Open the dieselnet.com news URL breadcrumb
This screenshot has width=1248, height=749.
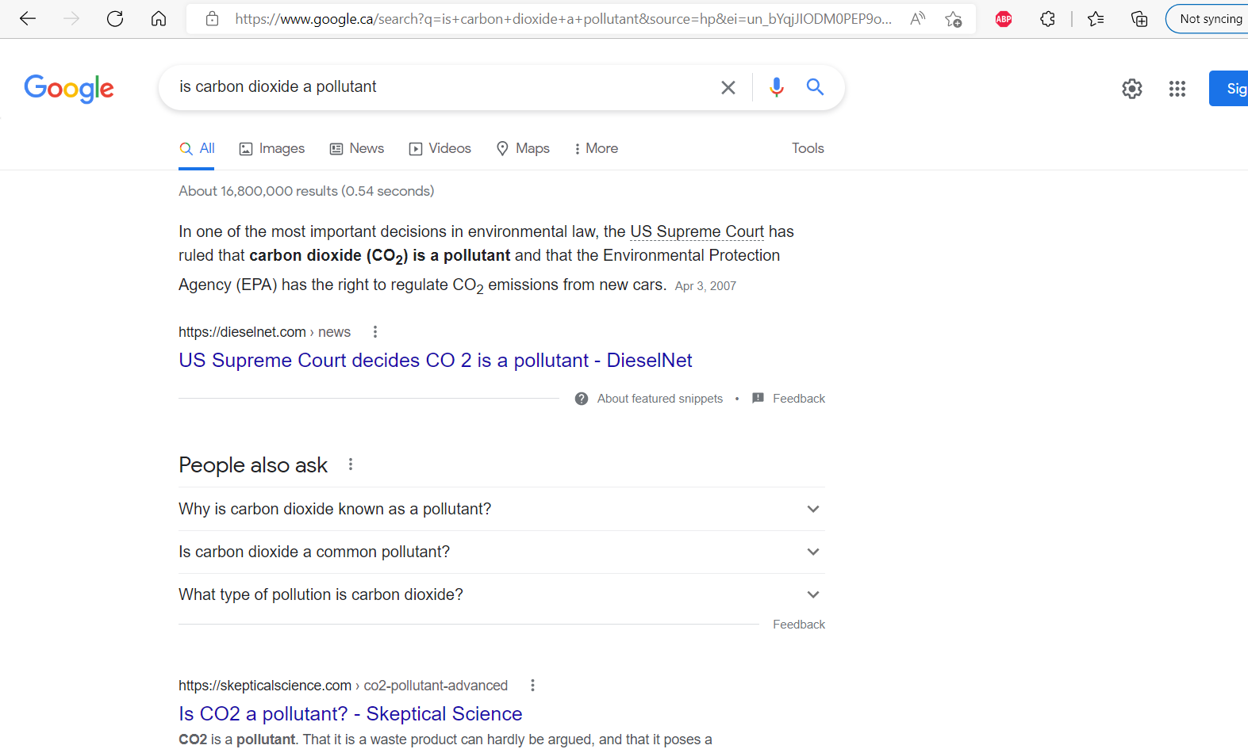click(264, 332)
